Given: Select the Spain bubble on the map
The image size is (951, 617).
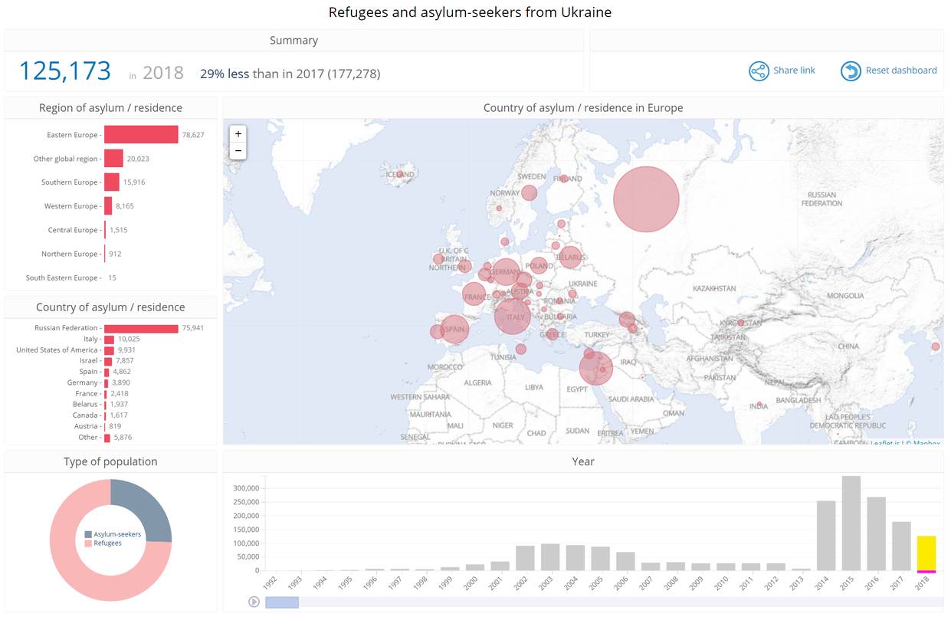Looking at the screenshot, I should tap(454, 330).
